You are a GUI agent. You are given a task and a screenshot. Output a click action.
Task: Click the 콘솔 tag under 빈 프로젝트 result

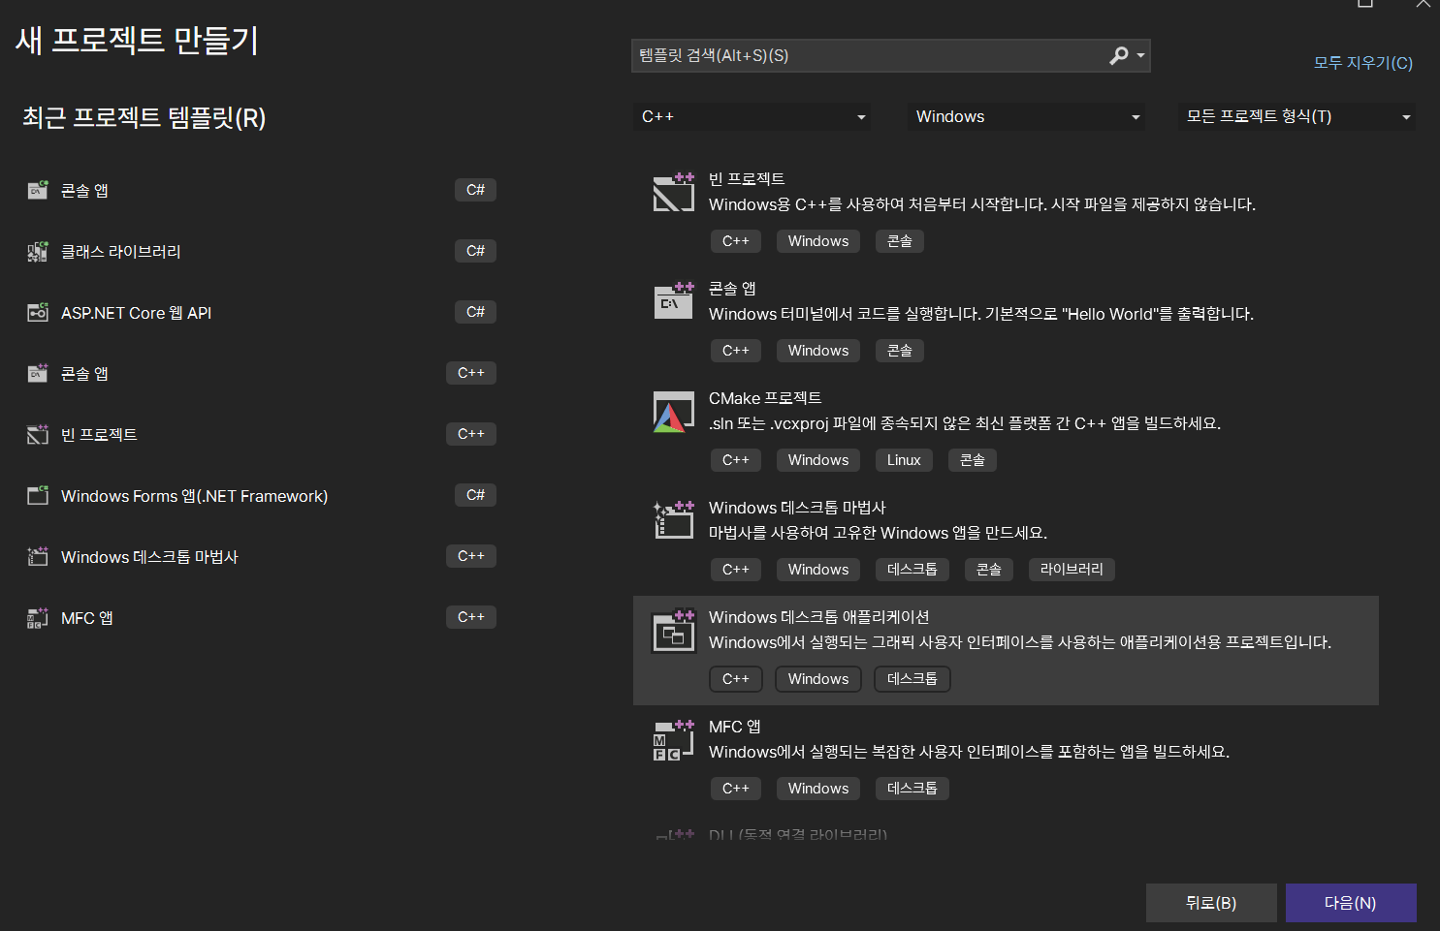[x=900, y=241]
